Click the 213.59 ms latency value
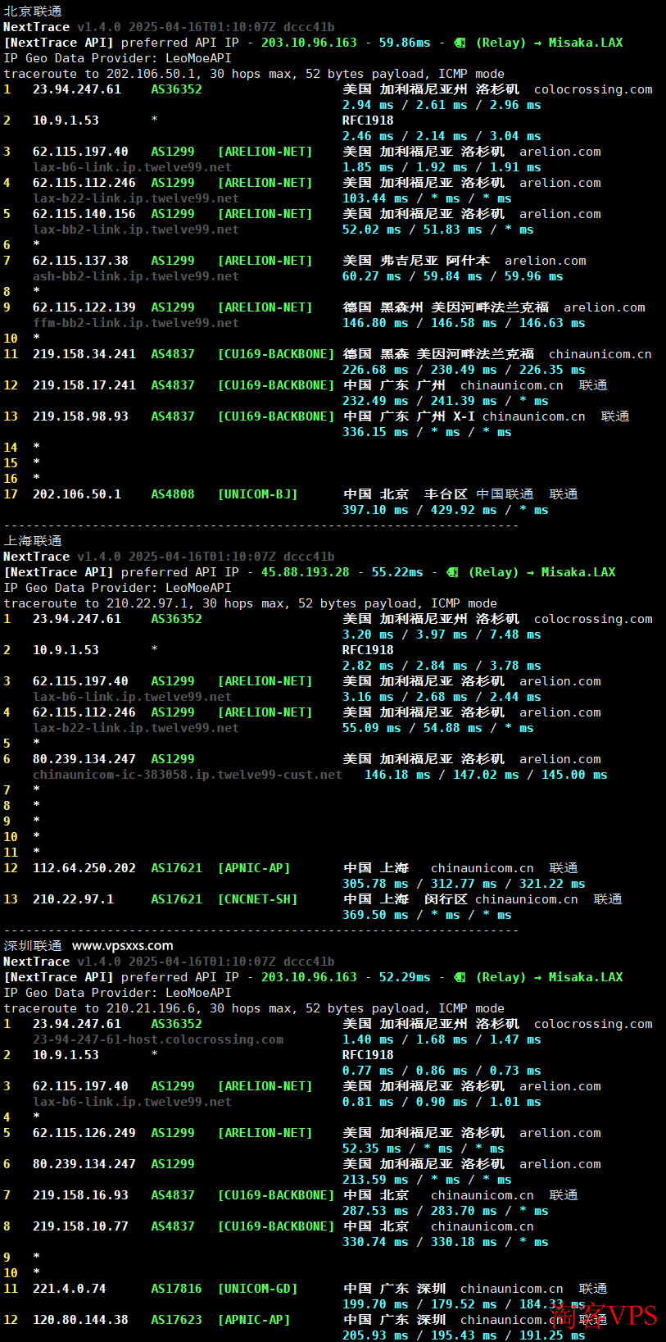 click(x=375, y=1180)
